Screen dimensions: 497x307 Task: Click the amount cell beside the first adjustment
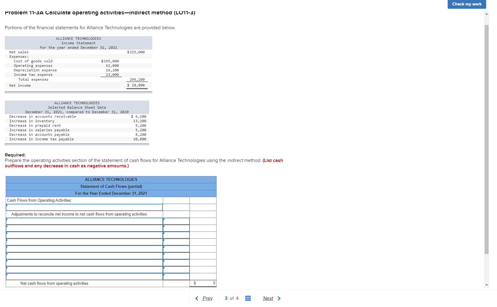(x=176, y=221)
